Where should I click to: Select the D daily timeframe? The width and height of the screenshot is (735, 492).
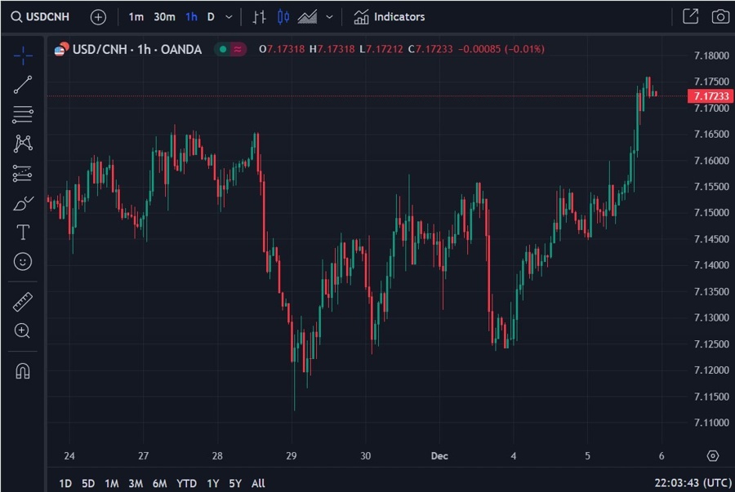coord(211,17)
